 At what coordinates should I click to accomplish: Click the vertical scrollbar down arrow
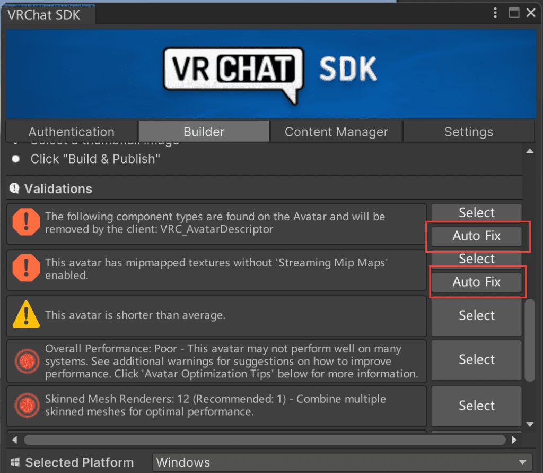[529, 424]
